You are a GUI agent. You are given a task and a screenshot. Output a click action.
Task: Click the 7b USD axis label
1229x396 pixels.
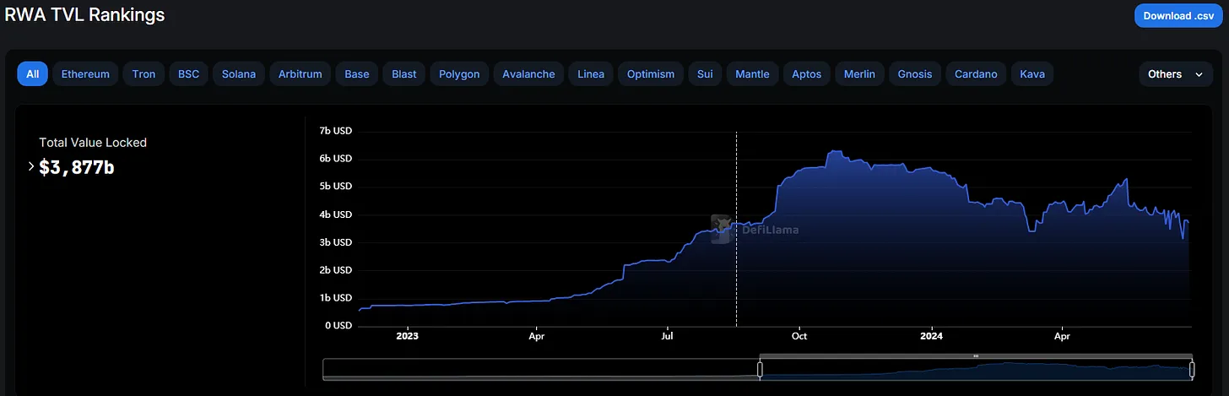pyautogui.click(x=335, y=131)
